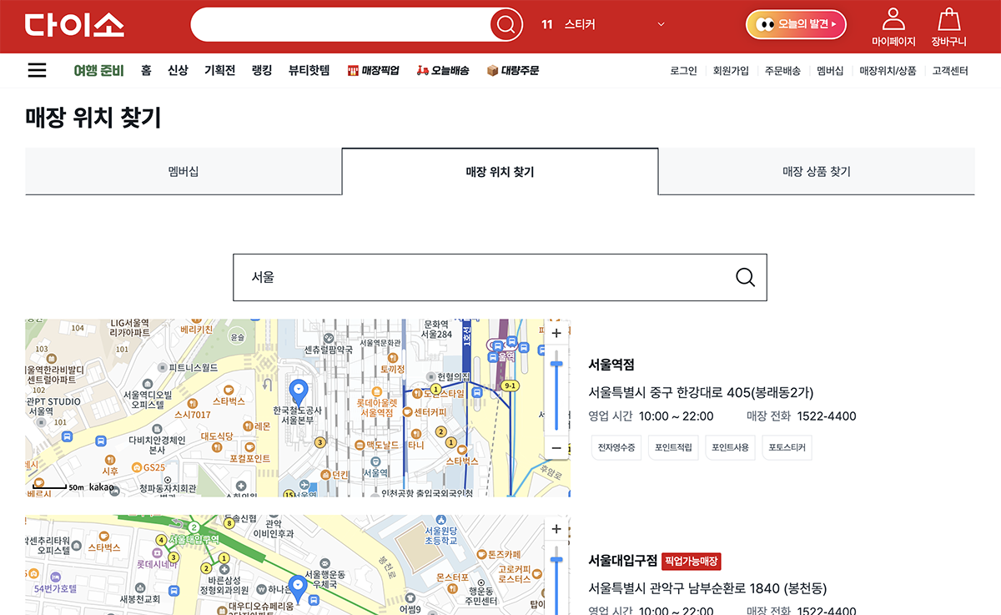This screenshot has height=615, width=1001.
Task: Click 로그인 link
Action: tap(683, 71)
